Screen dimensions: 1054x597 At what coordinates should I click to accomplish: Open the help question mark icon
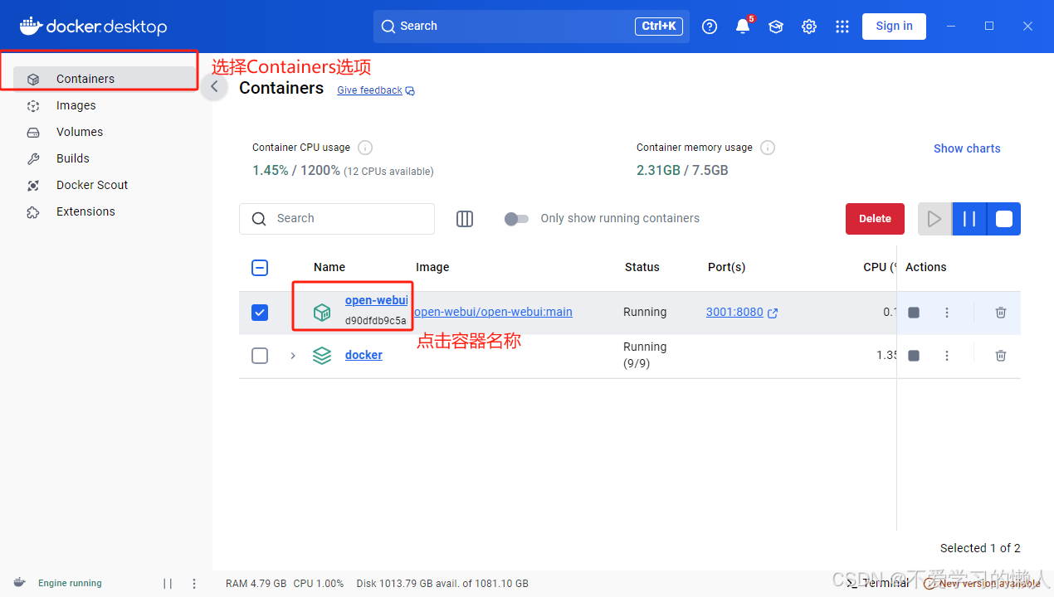click(710, 27)
